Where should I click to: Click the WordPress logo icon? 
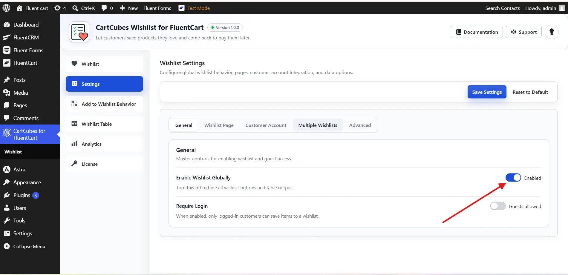[x=6, y=8]
